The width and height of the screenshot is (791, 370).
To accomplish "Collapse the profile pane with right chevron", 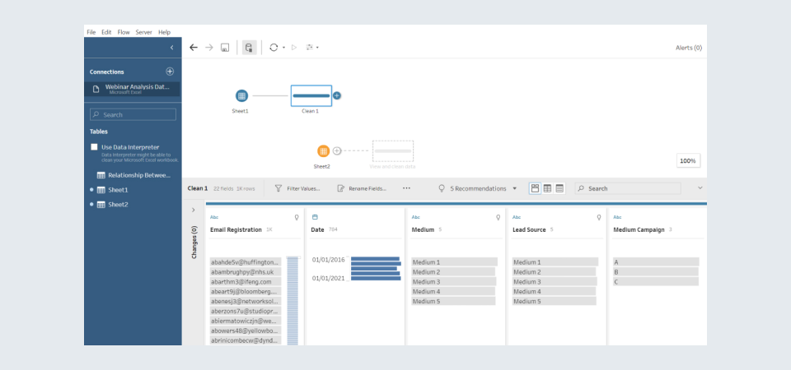I will pyautogui.click(x=700, y=187).
